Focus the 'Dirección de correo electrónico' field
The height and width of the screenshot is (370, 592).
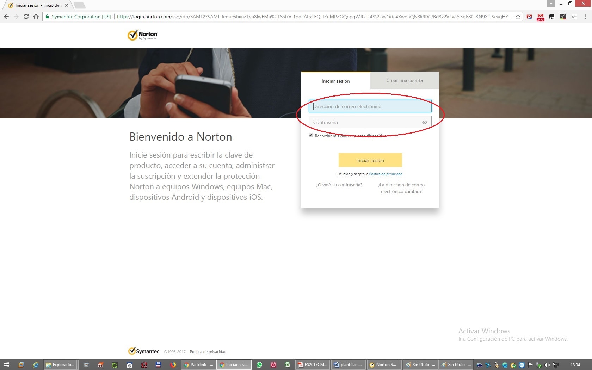(370, 106)
